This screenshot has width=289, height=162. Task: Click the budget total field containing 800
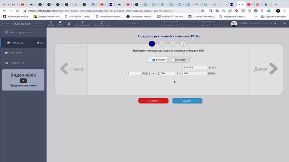pyautogui.click(x=195, y=73)
